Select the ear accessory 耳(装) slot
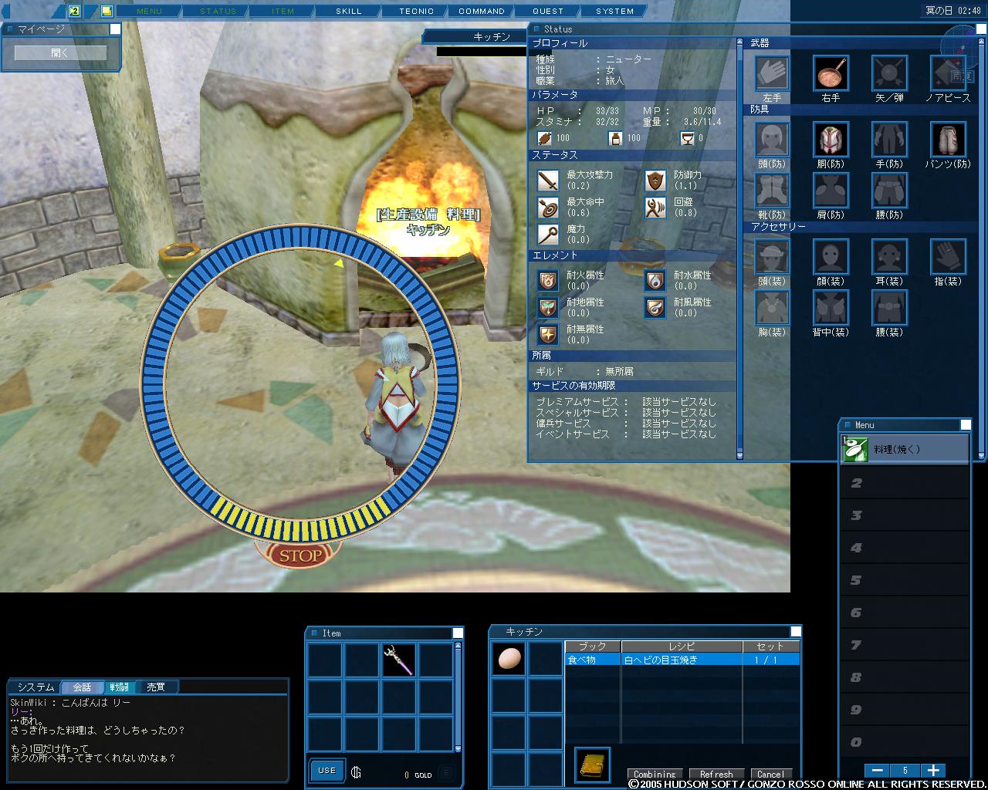The image size is (988, 790). [889, 257]
